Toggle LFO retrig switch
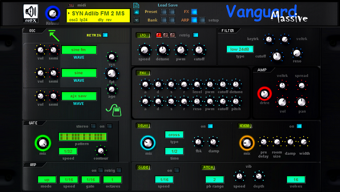Screen dimensions: 340x192 click(195, 35)
